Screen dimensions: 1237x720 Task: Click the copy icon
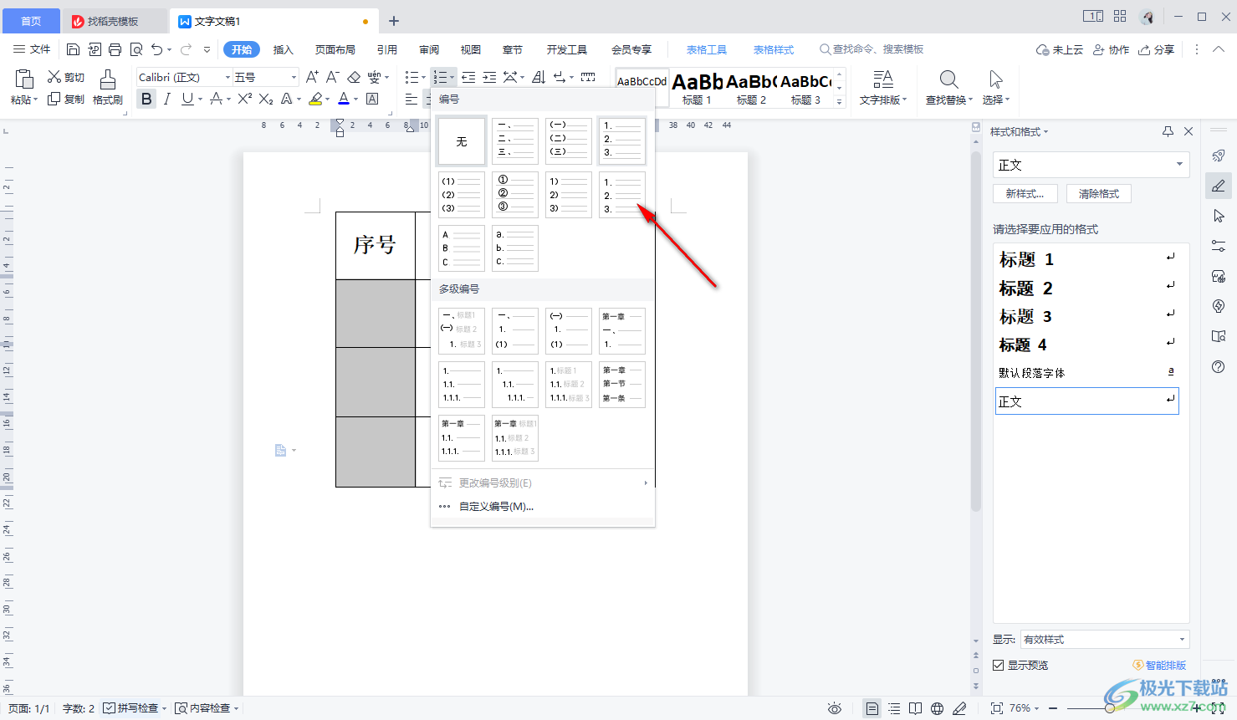coord(54,99)
